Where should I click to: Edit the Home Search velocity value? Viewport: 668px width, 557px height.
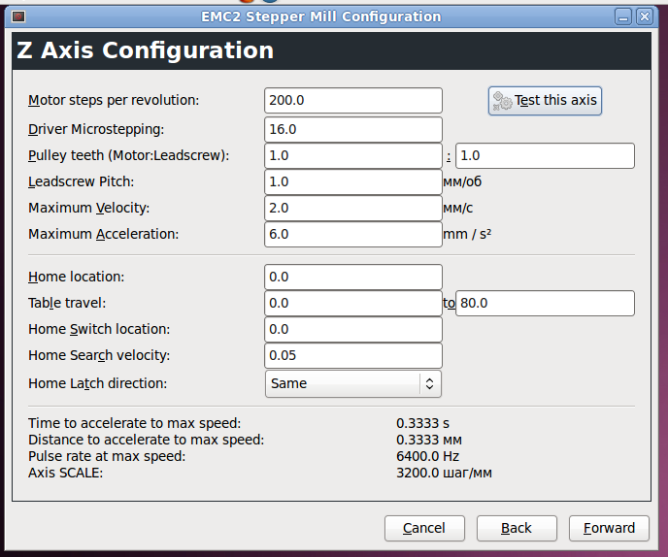[353, 355]
